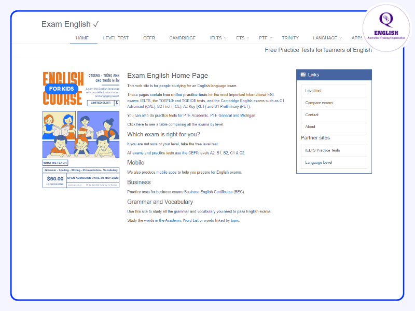Expand the PTE dropdown chevron
415x311 pixels.
[271, 38]
